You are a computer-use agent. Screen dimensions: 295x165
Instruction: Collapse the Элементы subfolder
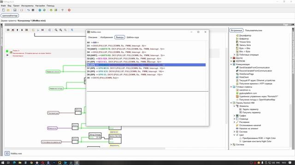(x=235, y=106)
